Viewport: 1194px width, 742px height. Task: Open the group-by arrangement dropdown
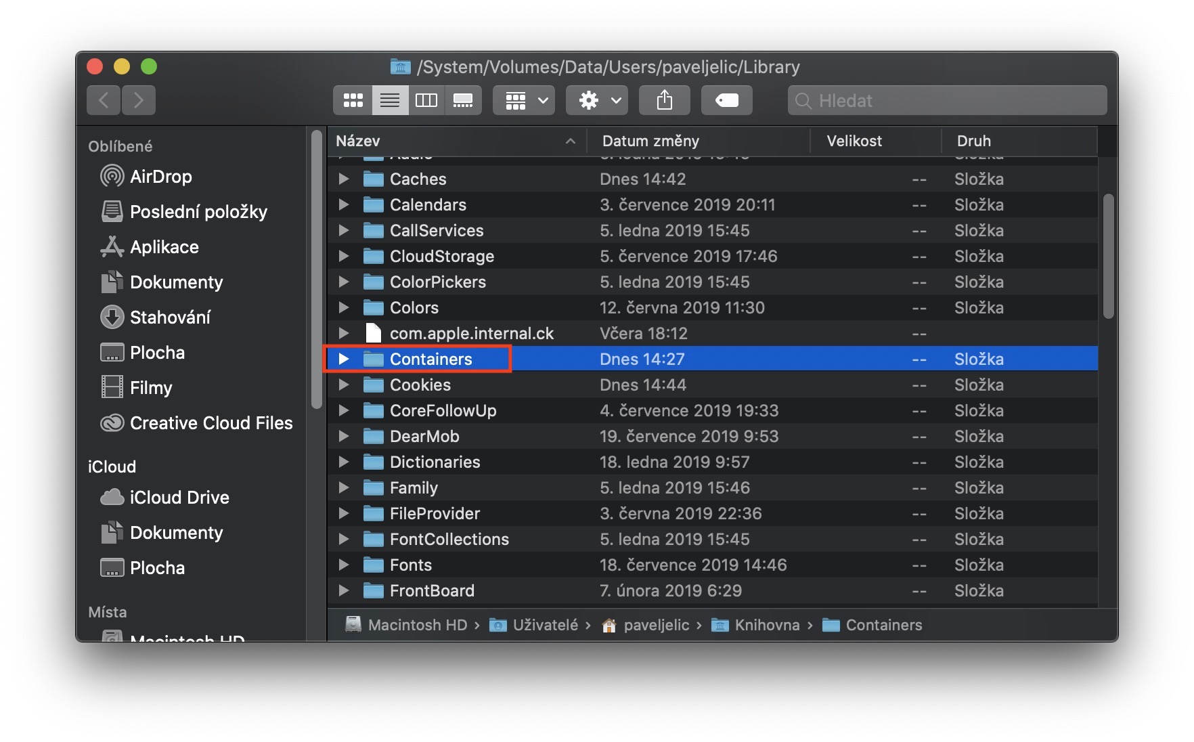coord(524,101)
